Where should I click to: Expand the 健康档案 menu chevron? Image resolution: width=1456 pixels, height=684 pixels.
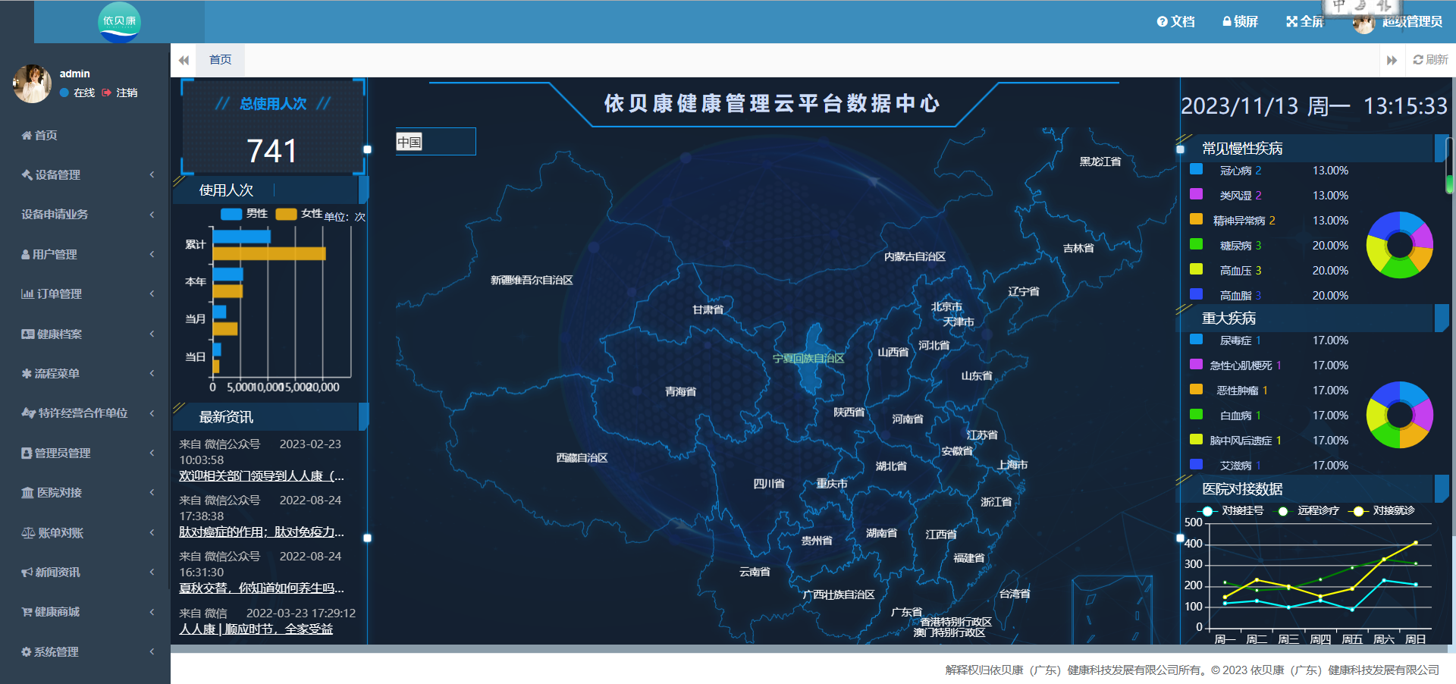point(152,334)
